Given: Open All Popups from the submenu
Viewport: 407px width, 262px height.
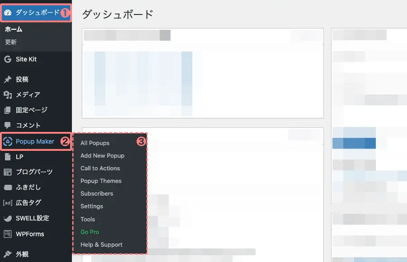Looking at the screenshot, I should coord(95,143).
